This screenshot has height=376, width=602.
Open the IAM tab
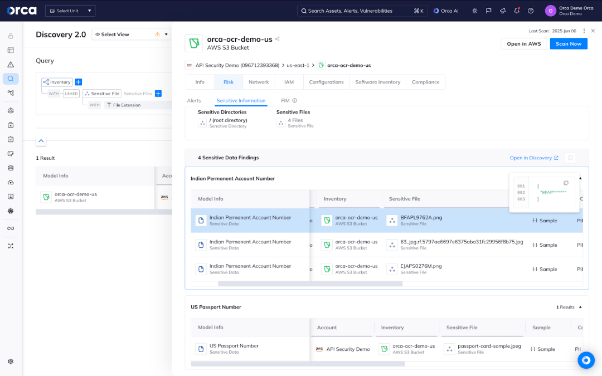point(289,82)
